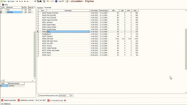The height and width of the screenshot is (105, 187).
Task: Open the Clasificator universal window tab
Action: pyautogui.click(x=32, y=100)
